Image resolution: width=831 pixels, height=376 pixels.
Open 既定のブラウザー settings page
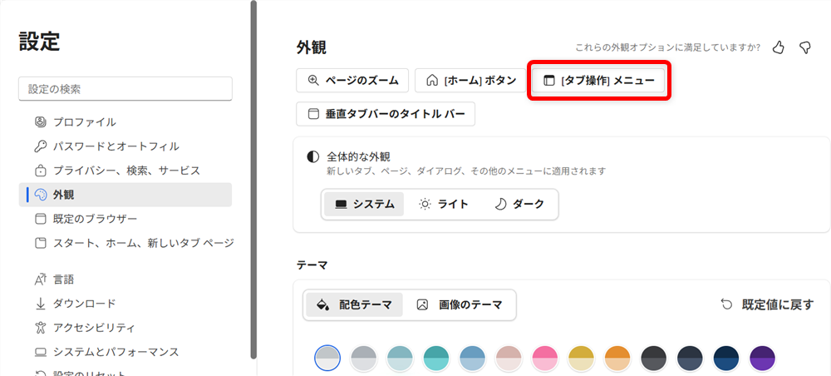tap(125, 219)
